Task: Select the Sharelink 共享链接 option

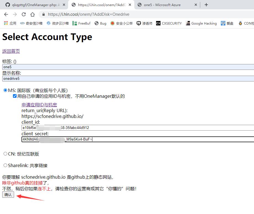Action: pyautogui.click(x=5, y=165)
